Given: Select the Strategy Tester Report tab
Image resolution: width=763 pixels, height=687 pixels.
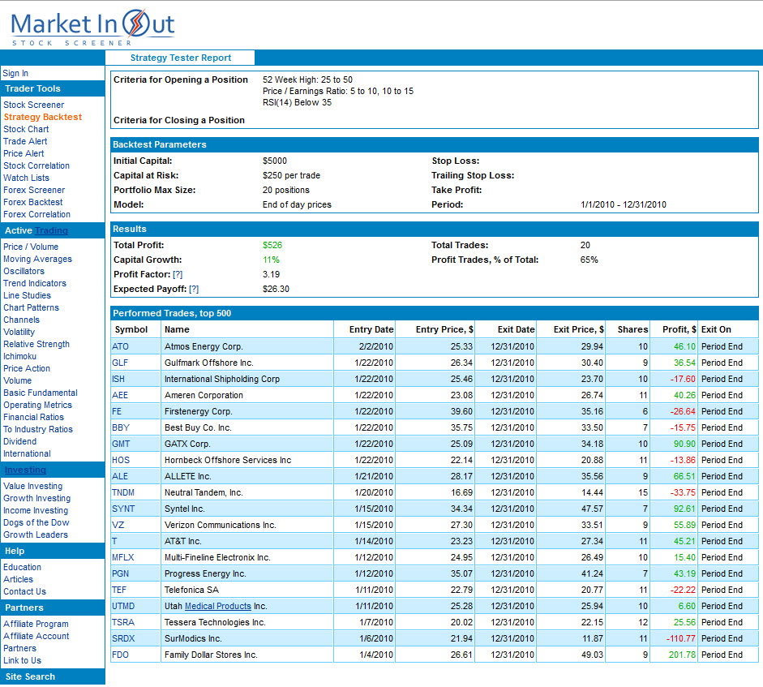Looking at the screenshot, I should tap(180, 58).
